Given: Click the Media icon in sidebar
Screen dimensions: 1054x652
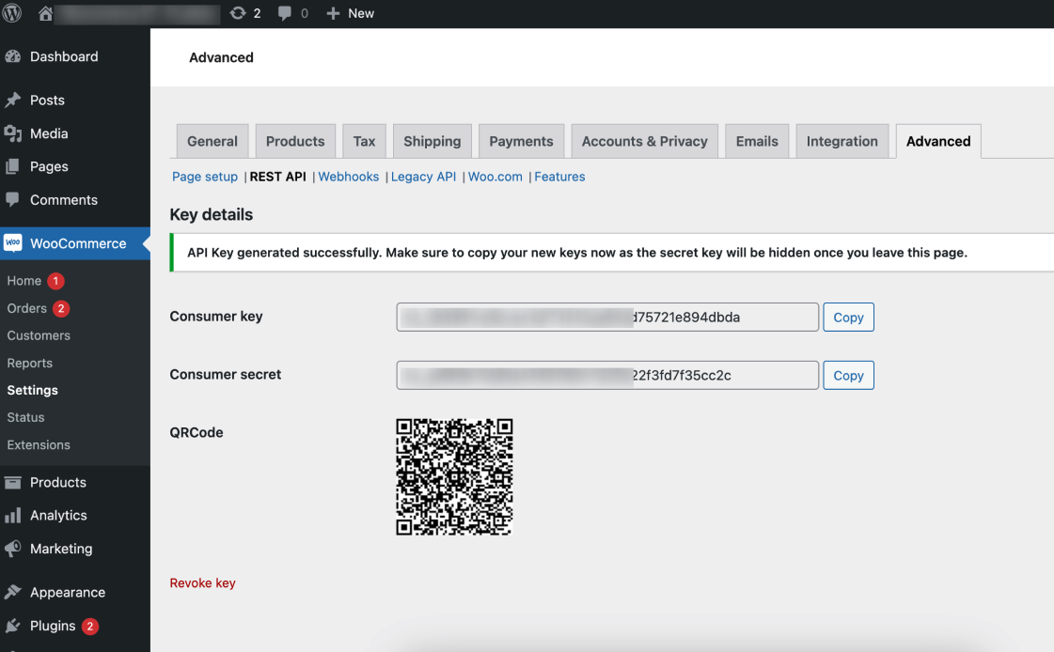Looking at the screenshot, I should click(13, 133).
